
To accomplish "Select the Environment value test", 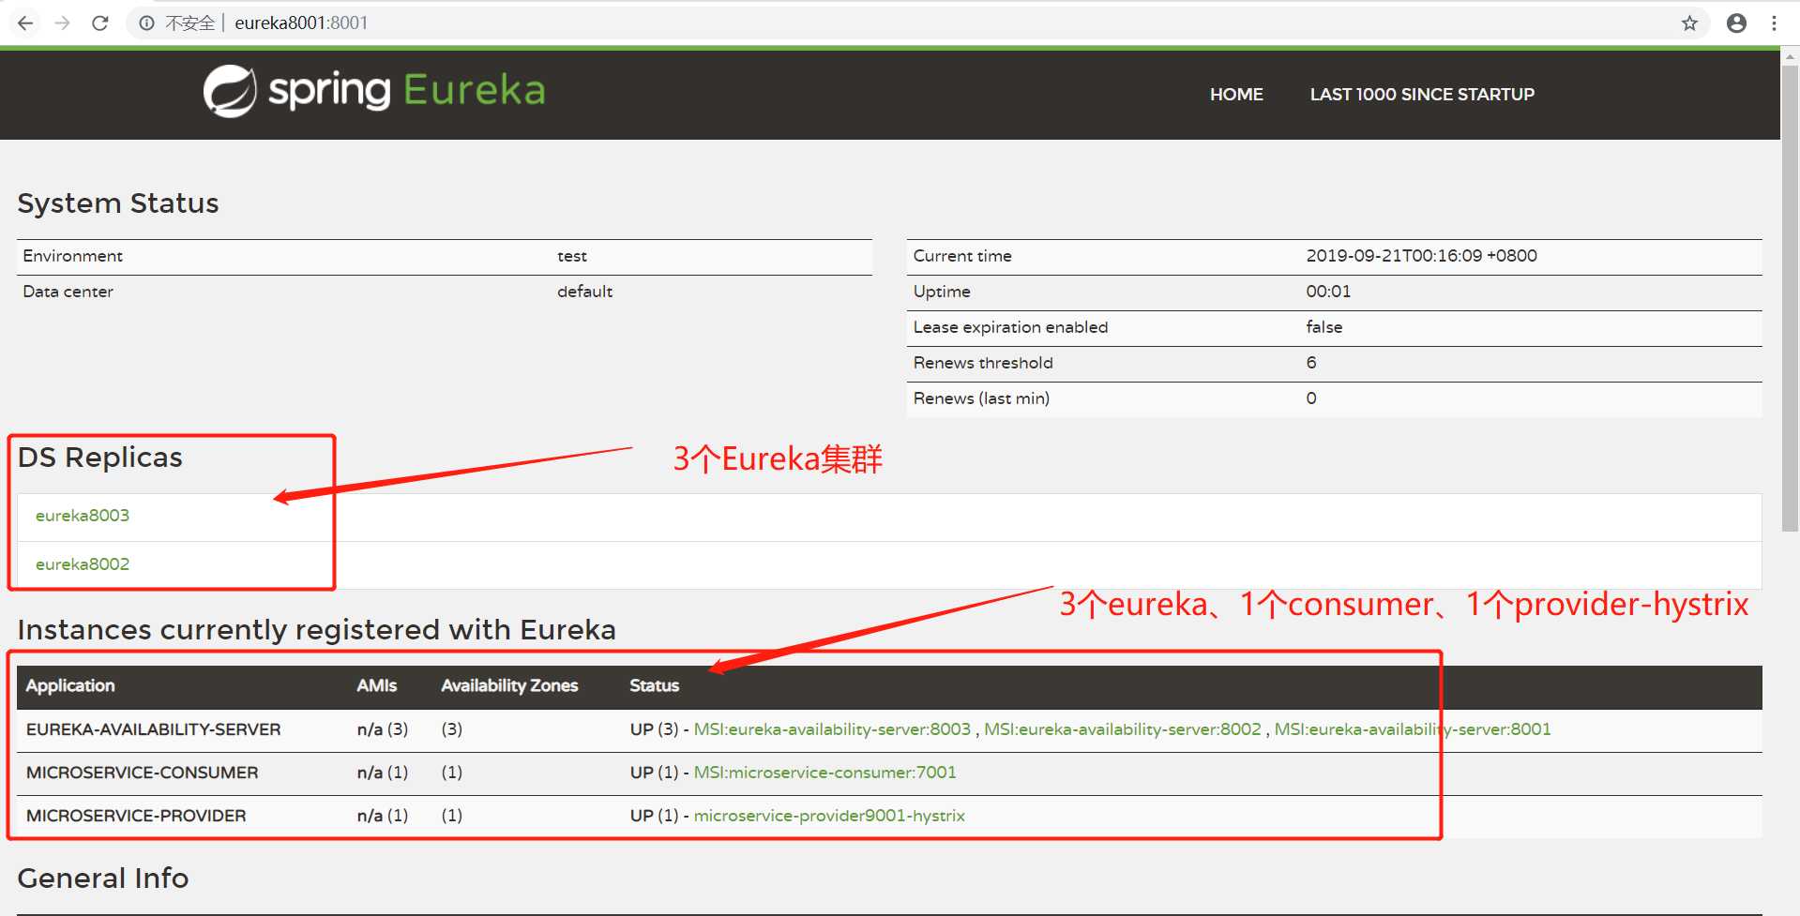I will [571, 255].
